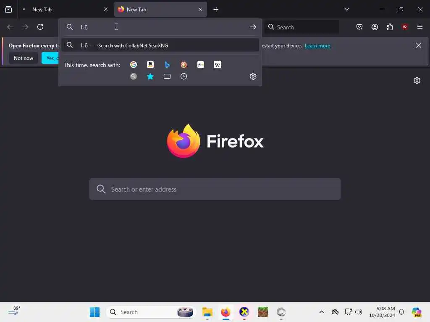
Task: Search this time with Amazon
Action: [x=150, y=65]
